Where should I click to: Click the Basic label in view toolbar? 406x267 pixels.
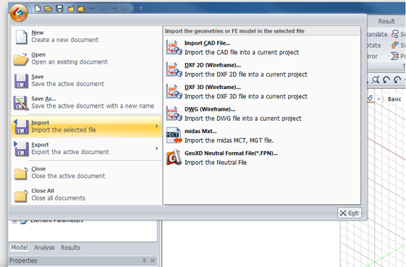394,99
